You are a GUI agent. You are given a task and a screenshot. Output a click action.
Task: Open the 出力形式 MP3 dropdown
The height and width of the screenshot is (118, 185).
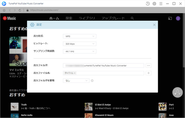(x=80, y=36)
